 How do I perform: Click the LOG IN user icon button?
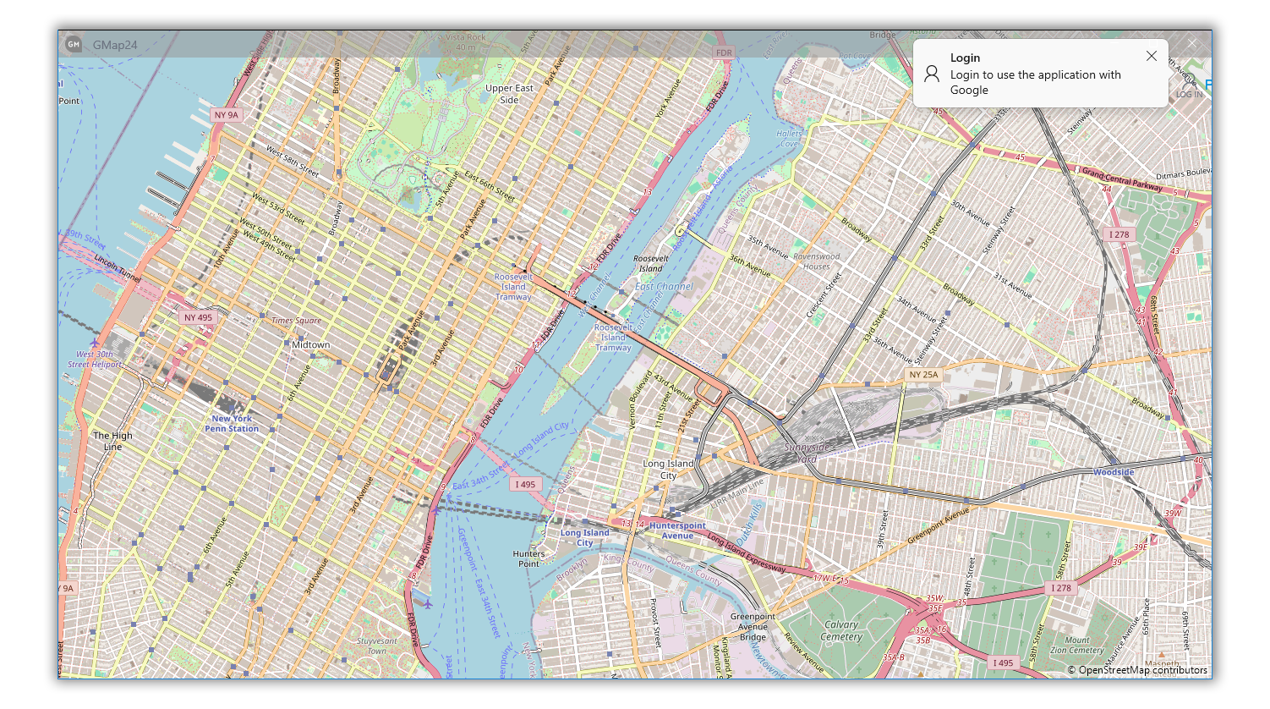1190,86
